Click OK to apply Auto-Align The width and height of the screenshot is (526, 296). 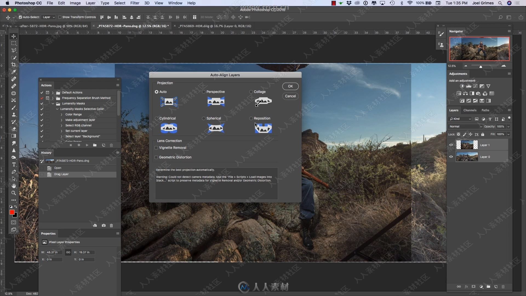point(290,86)
